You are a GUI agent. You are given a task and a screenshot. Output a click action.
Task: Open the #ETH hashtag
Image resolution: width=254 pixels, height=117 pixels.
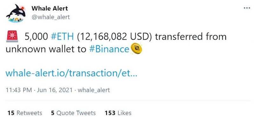point(62,37)
